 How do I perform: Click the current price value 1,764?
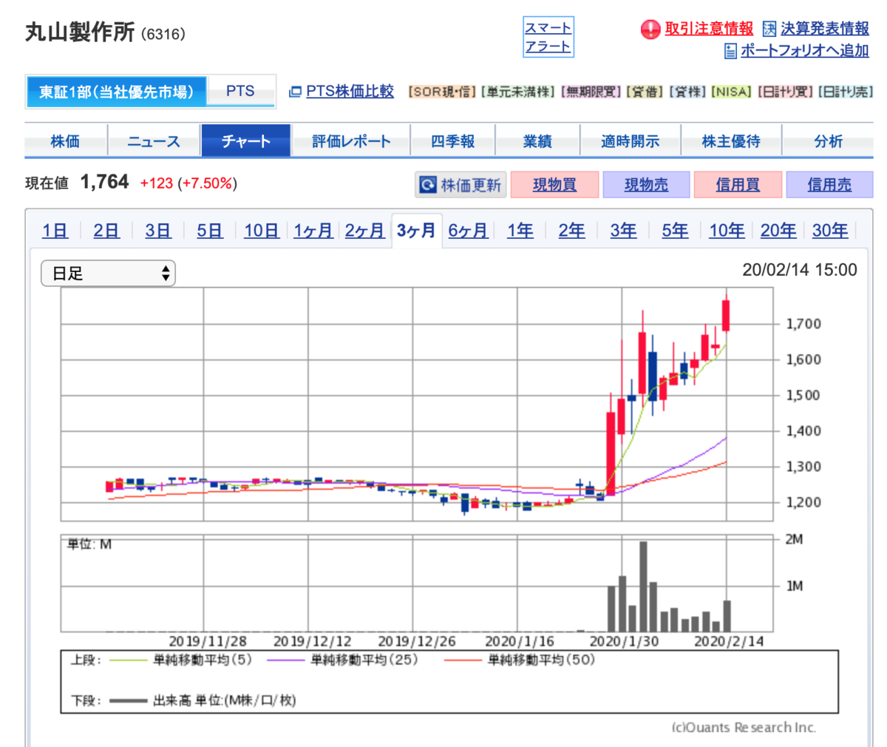pos(104,182)
